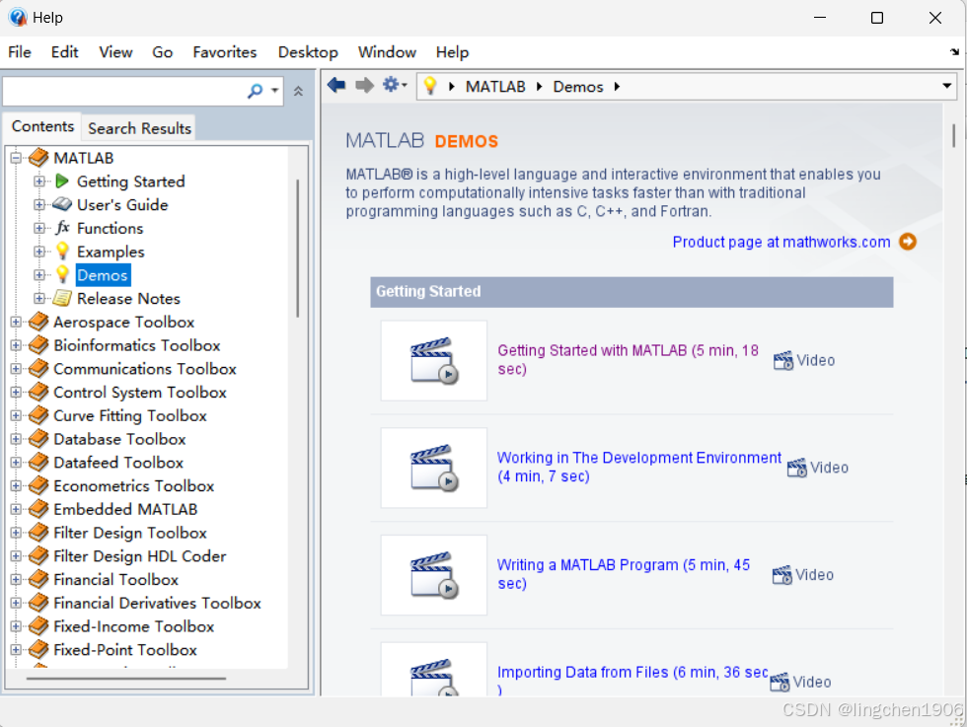967x727 pixels.
Task: Open the File menu
Action: (20, 52)
